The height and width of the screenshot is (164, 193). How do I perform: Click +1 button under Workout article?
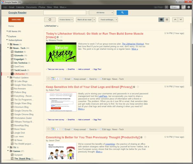53,79
